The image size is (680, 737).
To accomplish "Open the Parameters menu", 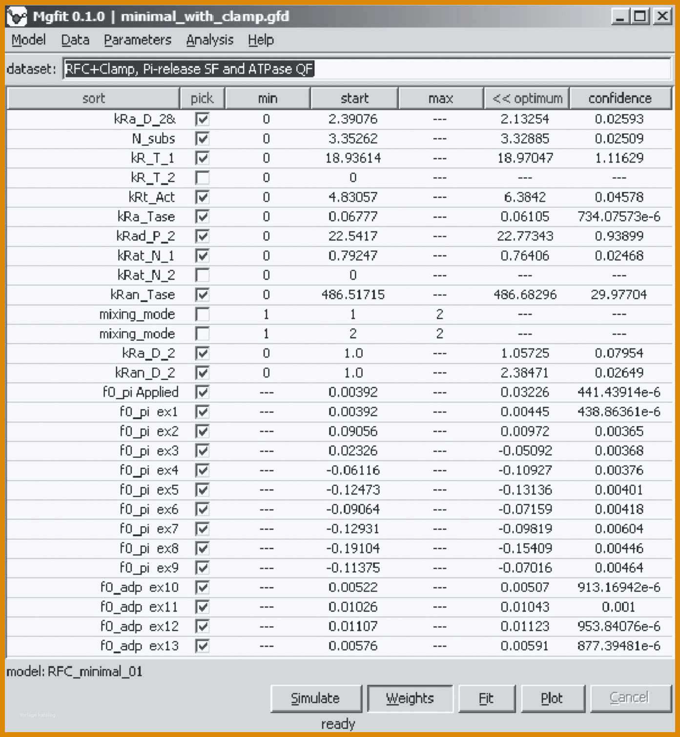I will pos(138,40).
